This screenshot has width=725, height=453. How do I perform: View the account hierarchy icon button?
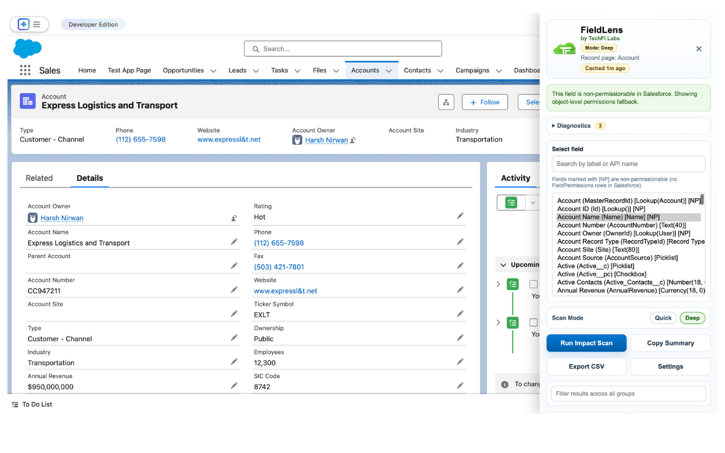pyautogui.click(x=446, y=102)
